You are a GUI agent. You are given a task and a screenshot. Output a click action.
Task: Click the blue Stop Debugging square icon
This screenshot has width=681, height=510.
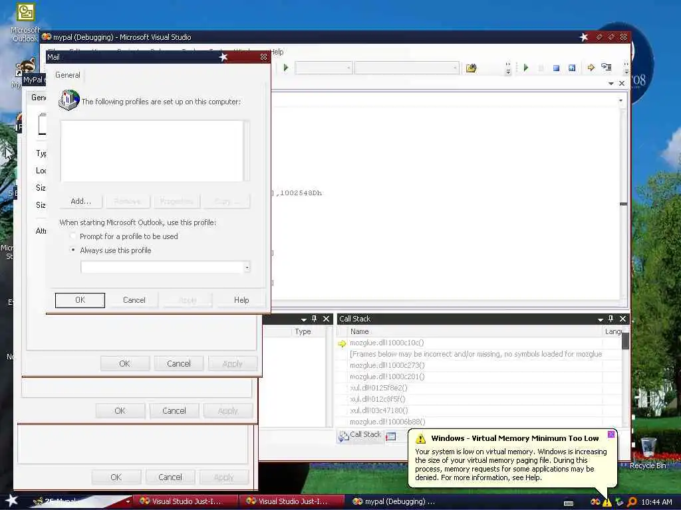(x=557, y=68)
